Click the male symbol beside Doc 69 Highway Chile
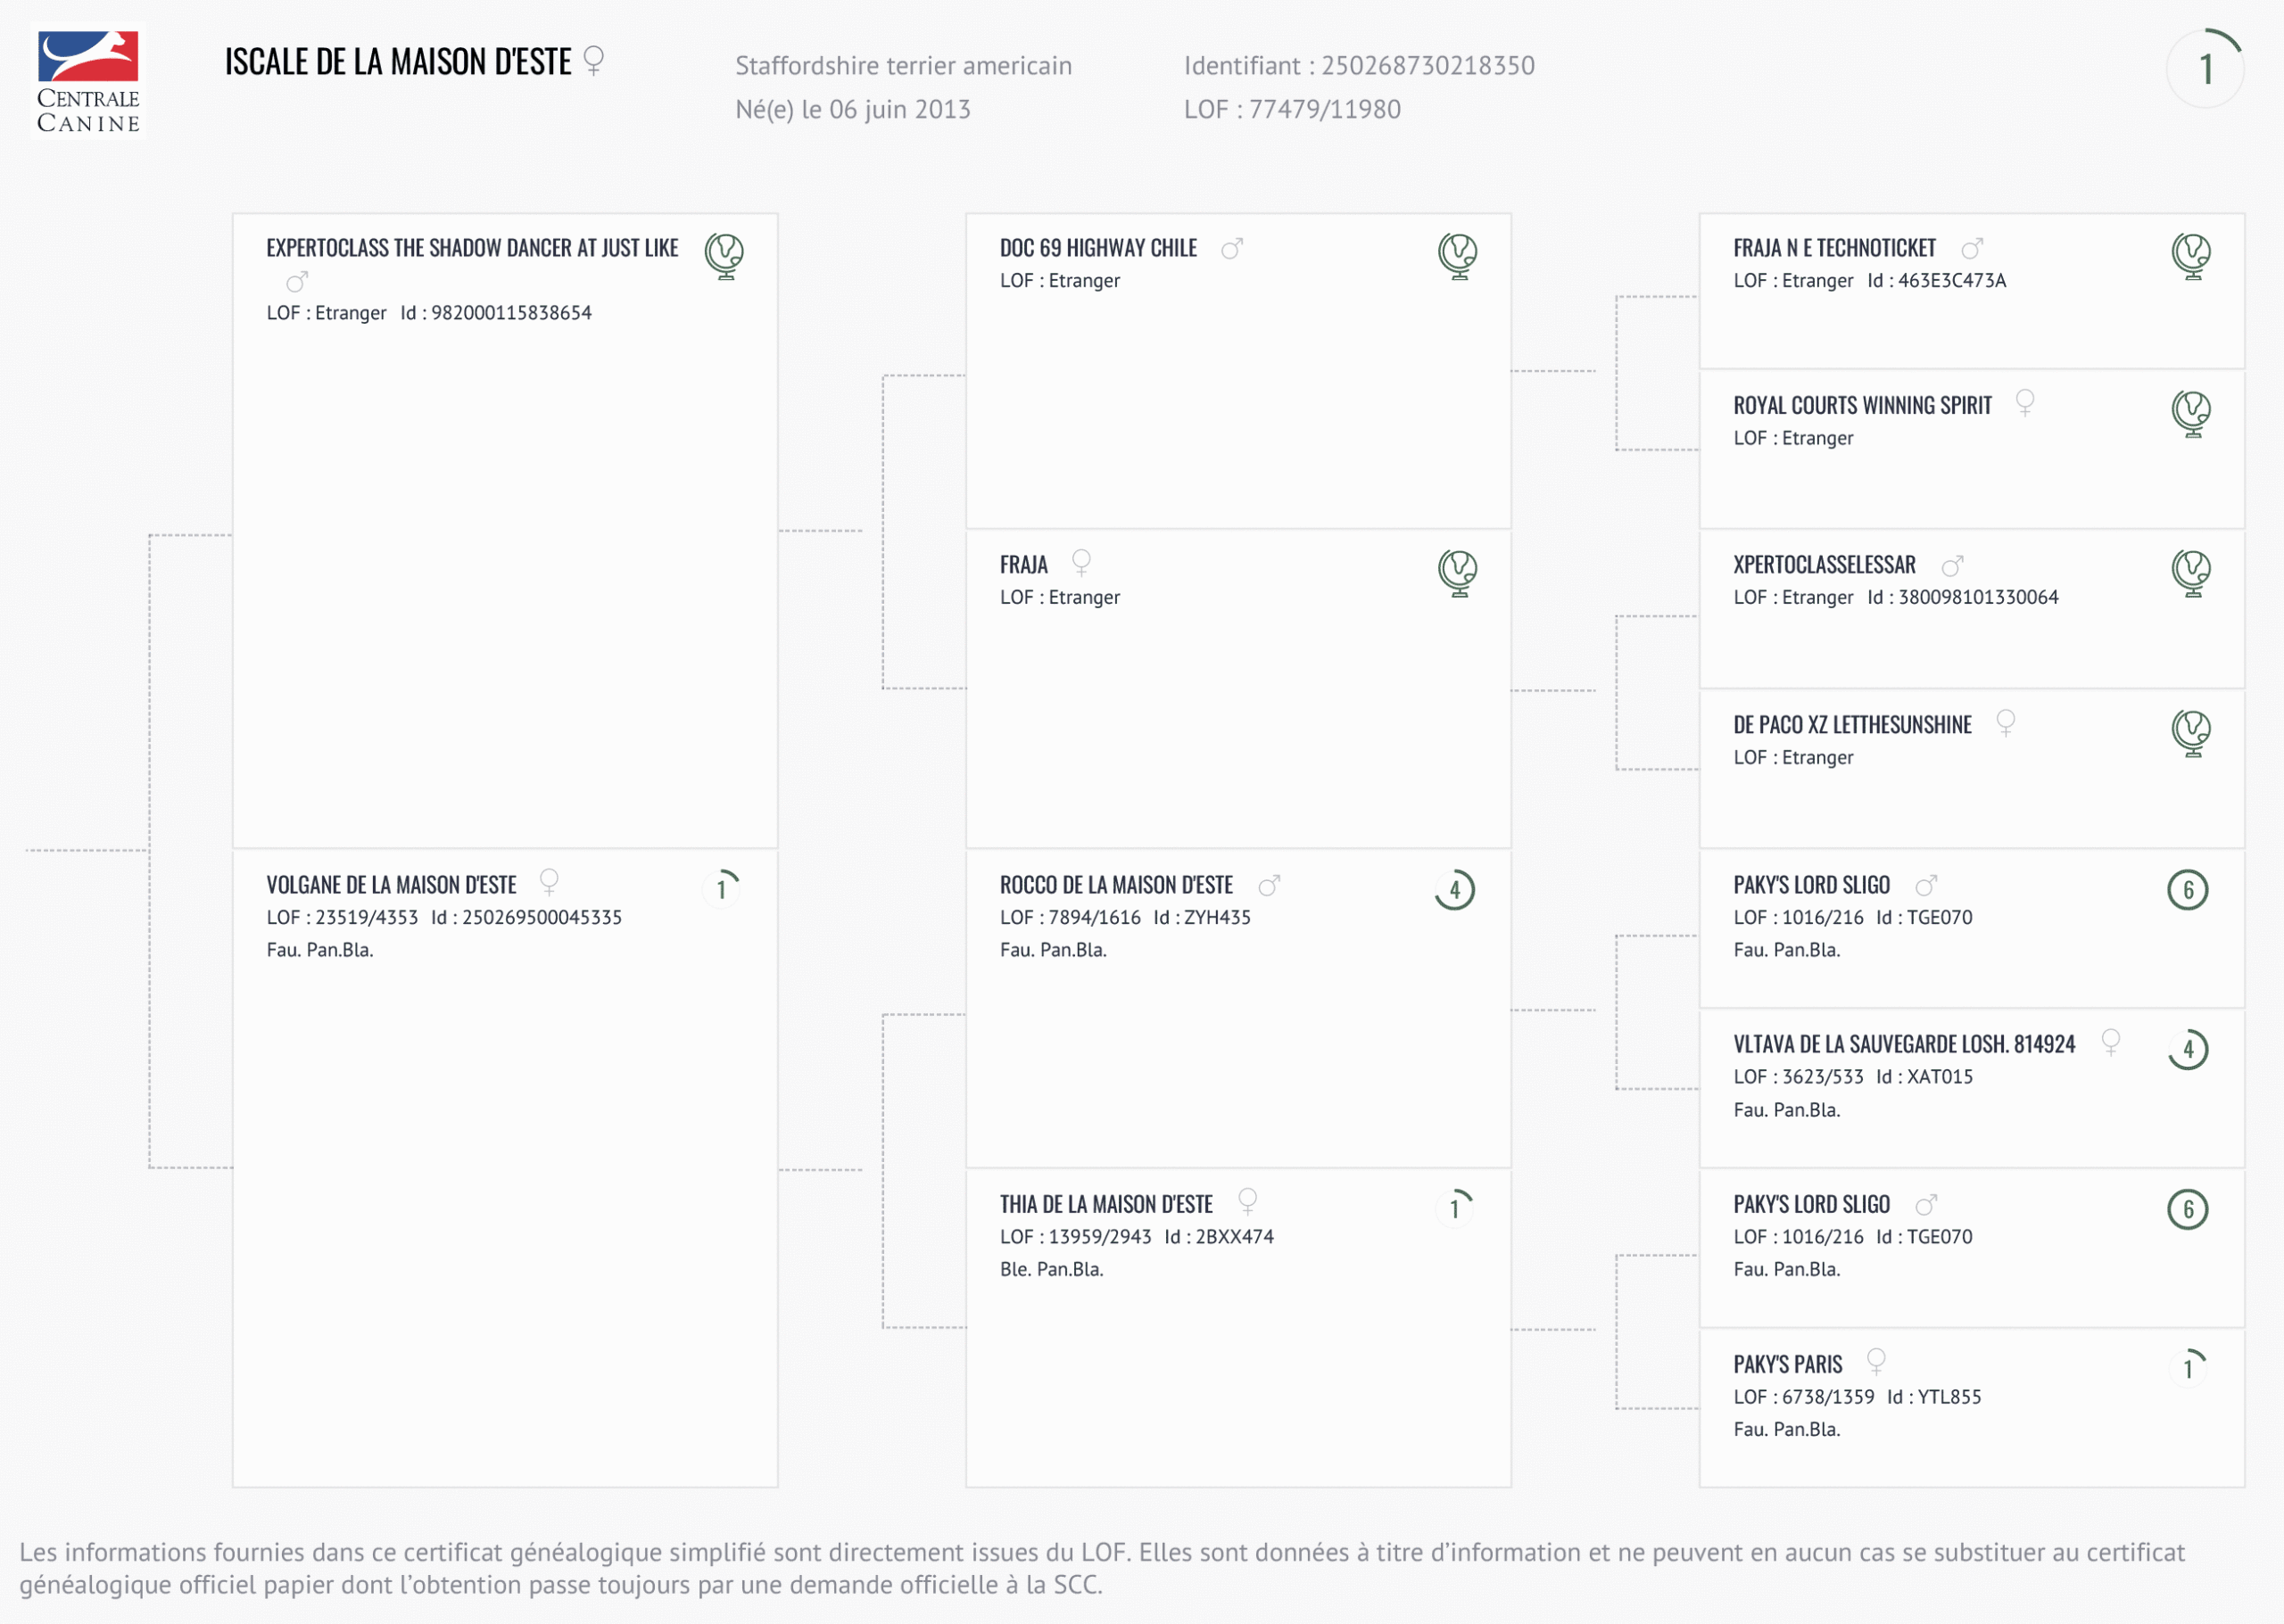2284x1624 pixels. [1231, 249]
